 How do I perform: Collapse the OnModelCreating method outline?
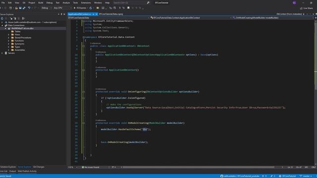(84, 123)
